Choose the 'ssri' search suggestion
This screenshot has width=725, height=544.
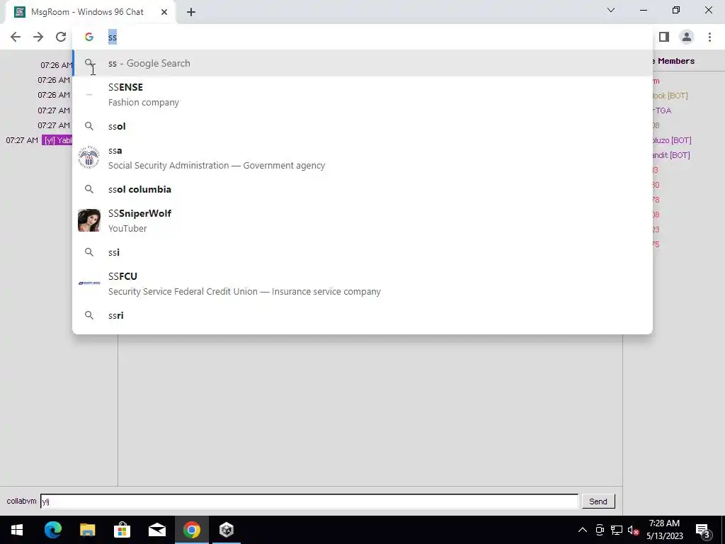[362, 315]
